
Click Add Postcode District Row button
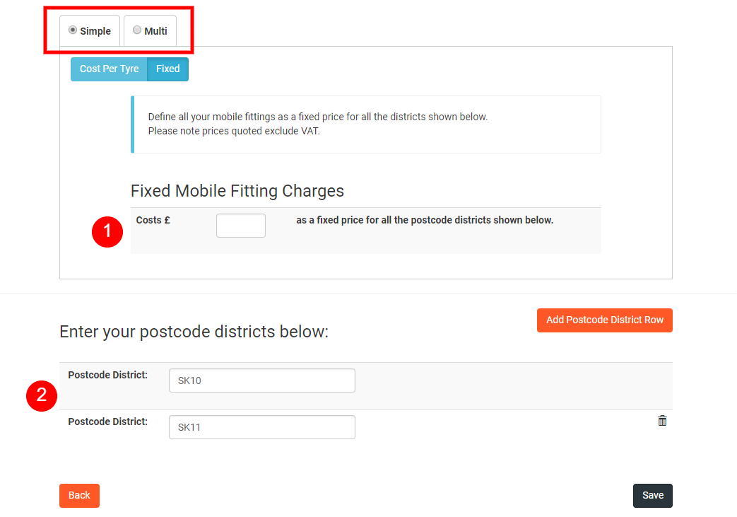[604, 320]
